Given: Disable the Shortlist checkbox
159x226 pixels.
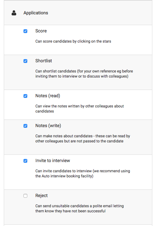Looking at the screenshot, I should (25, 61).
